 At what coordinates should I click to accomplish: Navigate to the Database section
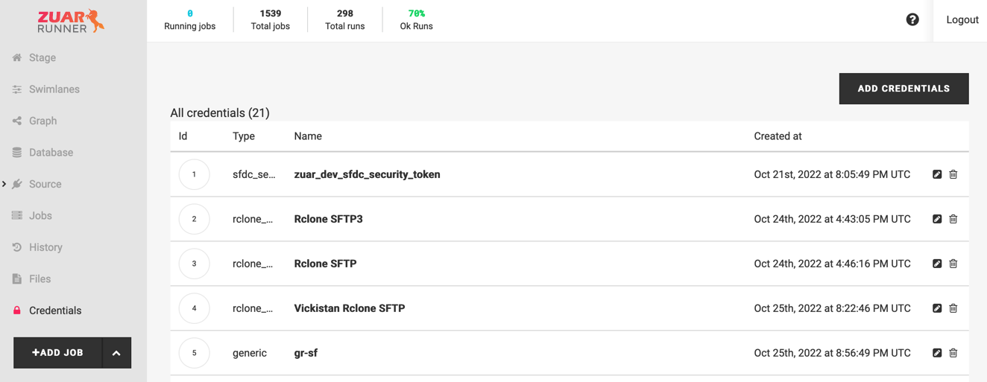click(51, 153)
